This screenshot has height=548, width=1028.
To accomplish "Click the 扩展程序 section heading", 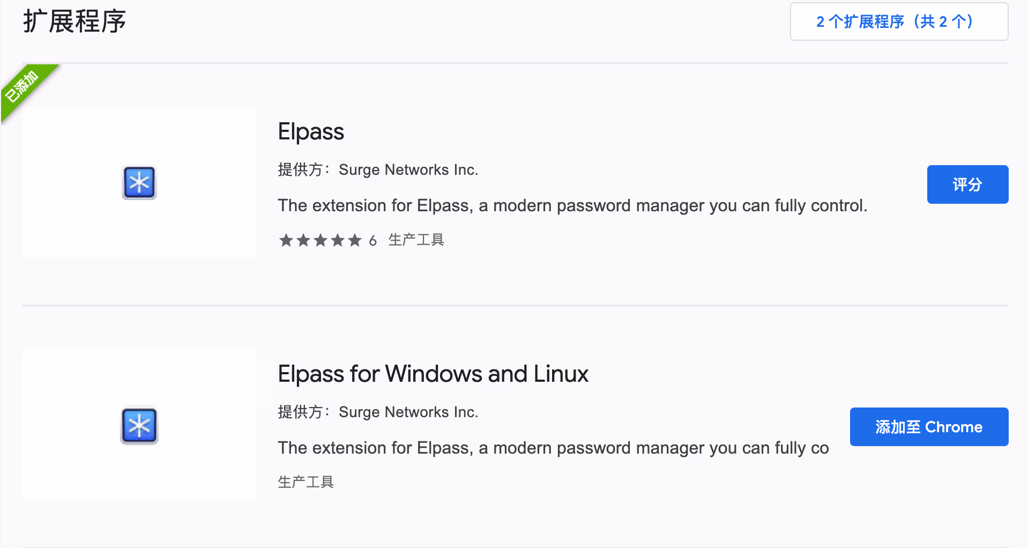I will pos(75,22).
